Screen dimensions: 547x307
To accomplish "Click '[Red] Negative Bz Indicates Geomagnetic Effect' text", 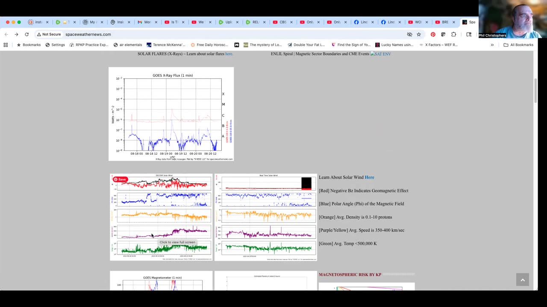I will (x=363, y=191).
